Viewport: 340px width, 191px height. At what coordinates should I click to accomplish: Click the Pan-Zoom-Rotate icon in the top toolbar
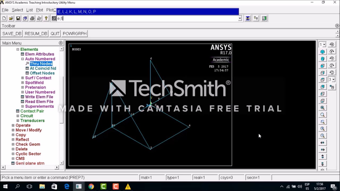pyautogui.click(x=25, y=18)
